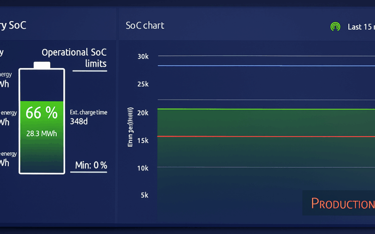Image resolution: width=375 pixels, height=234 pixels.
Task: Click the Ext. charge time label
Action: (88, 112)
